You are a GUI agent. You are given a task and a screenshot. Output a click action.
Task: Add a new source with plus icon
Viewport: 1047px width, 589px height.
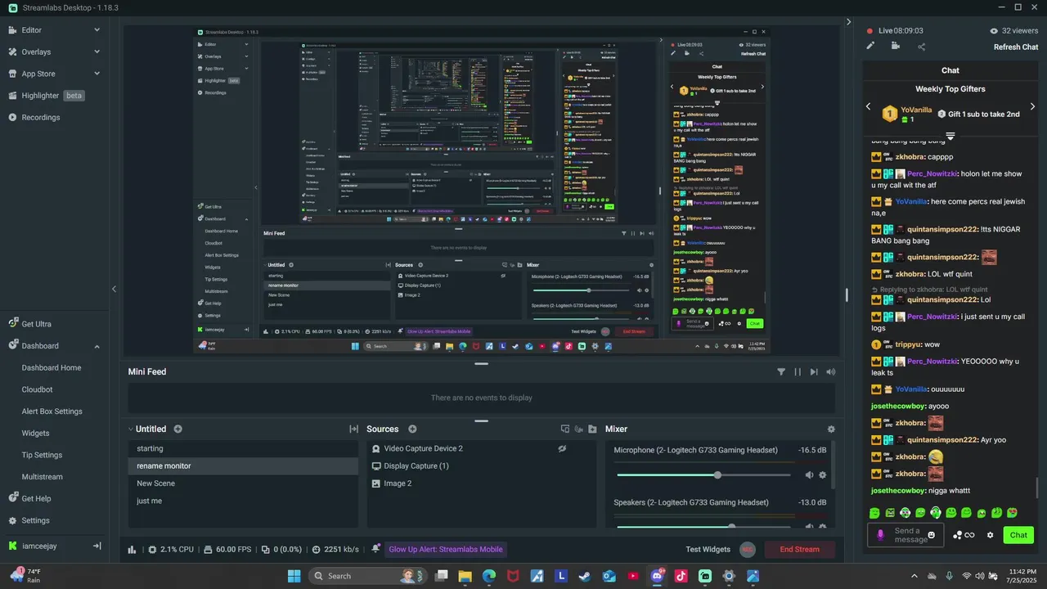tap(412, 429)
